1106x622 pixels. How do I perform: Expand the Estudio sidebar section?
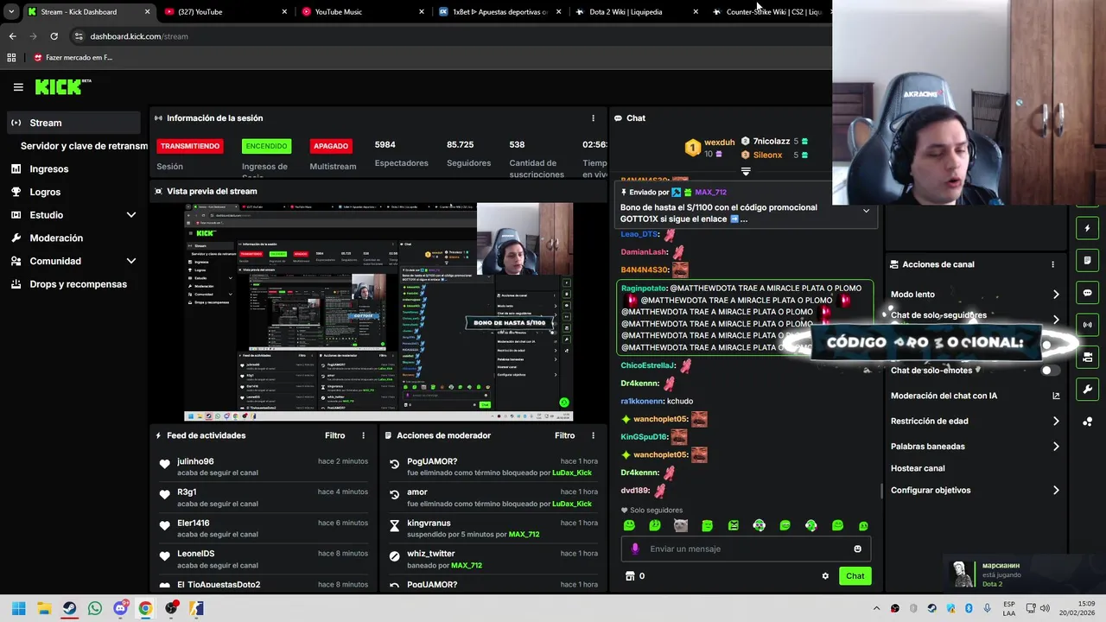pyautogui.click(x=131, y=215)
